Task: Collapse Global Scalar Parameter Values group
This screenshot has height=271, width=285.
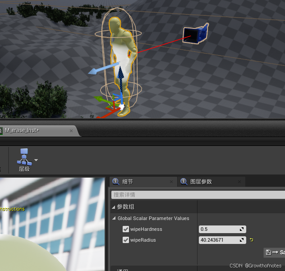Action: pyautogui.click(x=114, y=218)
